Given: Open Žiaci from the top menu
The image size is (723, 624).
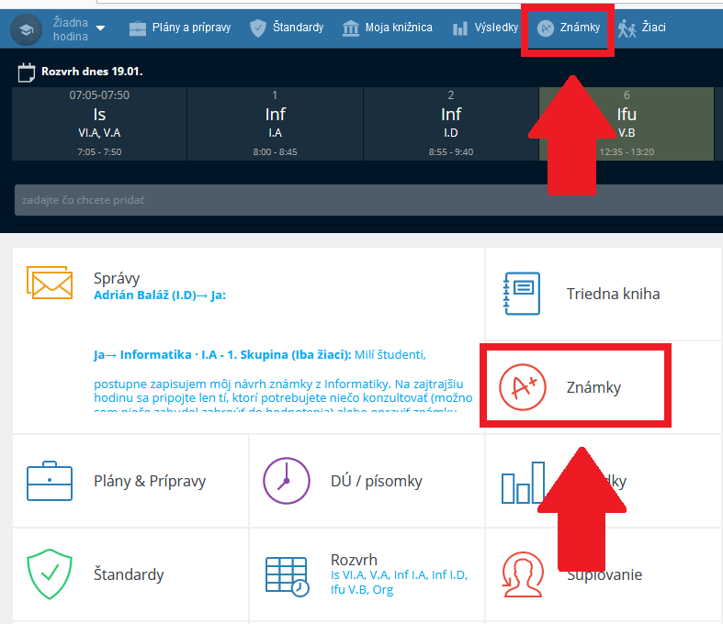Looking at the screenshot, I should (x=642, y=28).
